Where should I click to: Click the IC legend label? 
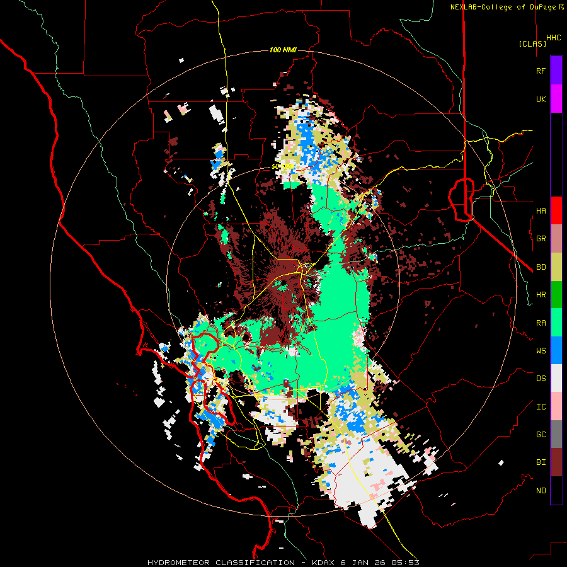pos(541,407)
